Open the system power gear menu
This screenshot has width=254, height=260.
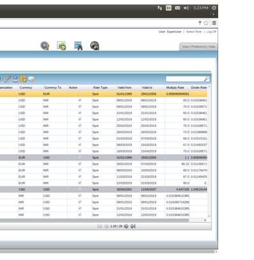point(214,8)
